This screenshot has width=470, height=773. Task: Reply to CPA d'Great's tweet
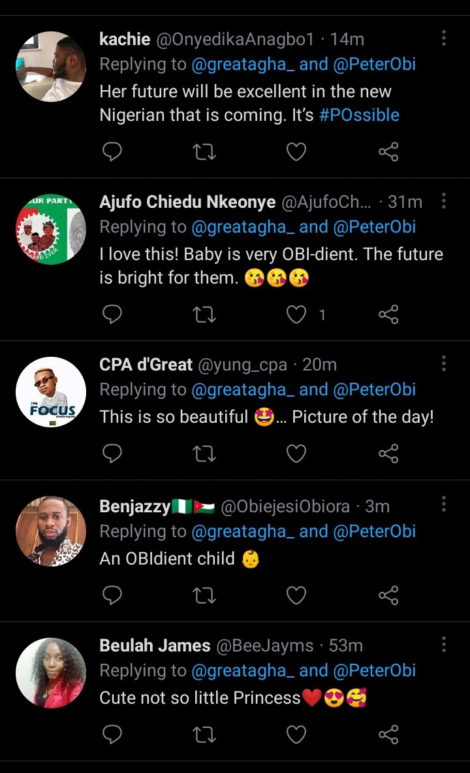[x=113, y=453]
